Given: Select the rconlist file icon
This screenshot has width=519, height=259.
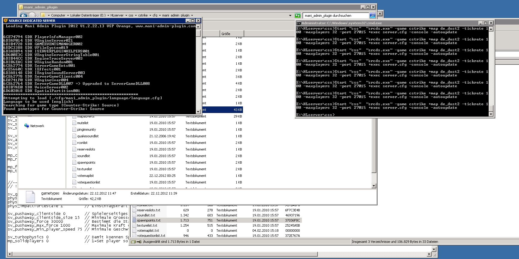Looking at the screenshot, I should [74, 143].
